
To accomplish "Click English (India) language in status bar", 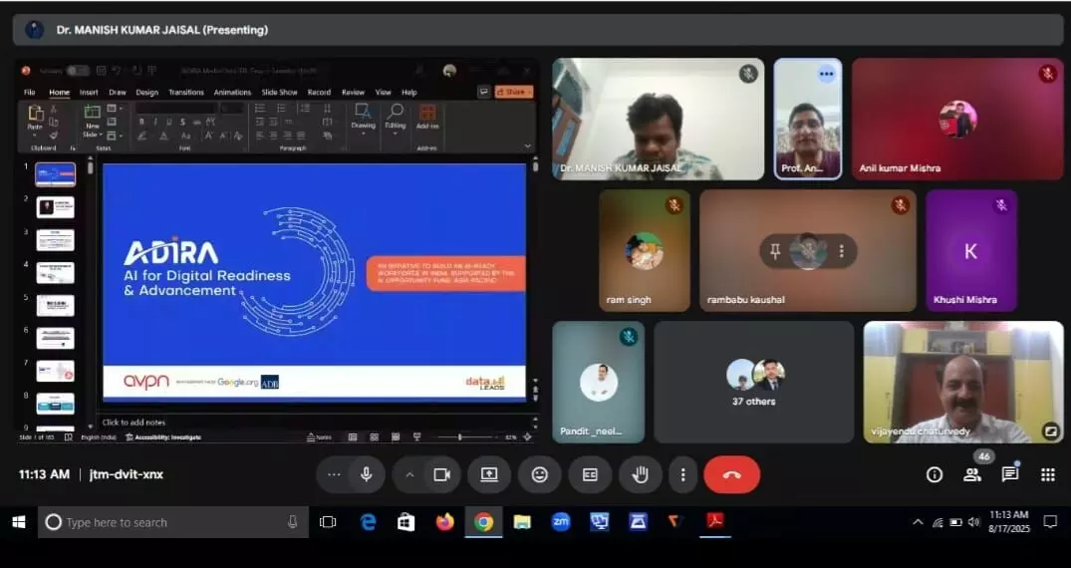I will [99, 437].
